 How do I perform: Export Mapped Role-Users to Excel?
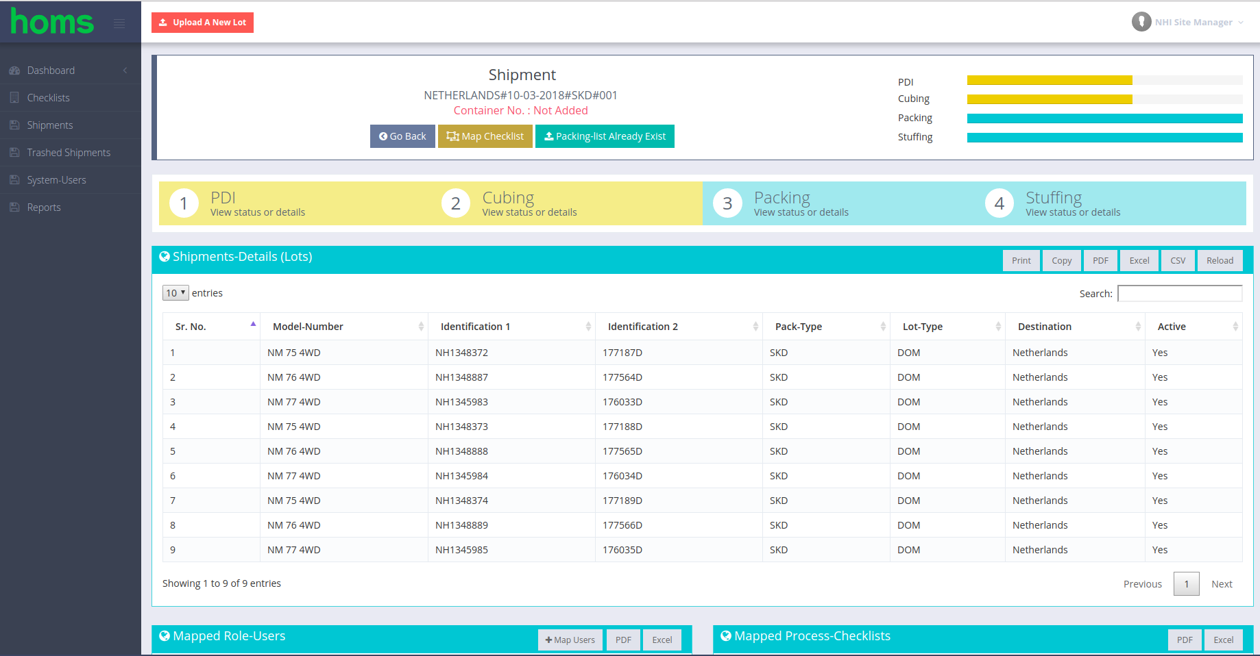pyautogui.click(x=662, y=640)
